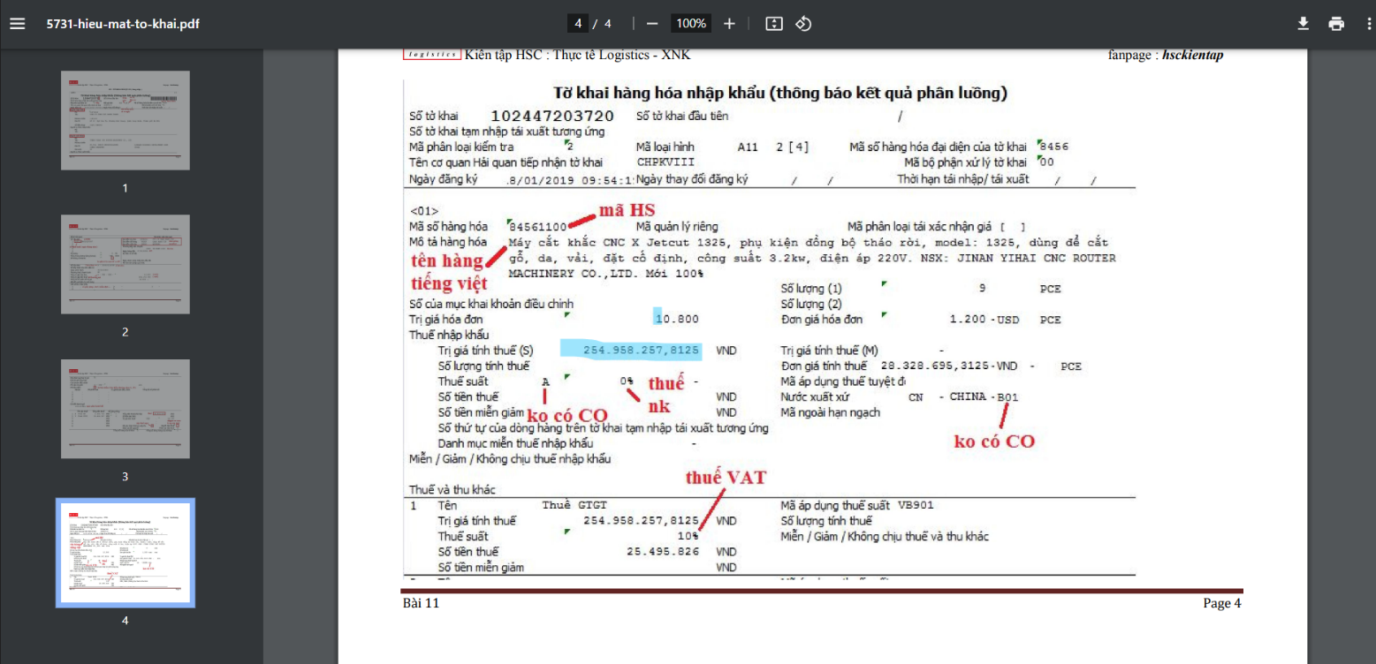
Task: Click the item marker <01>
Action: click(424, 212)
